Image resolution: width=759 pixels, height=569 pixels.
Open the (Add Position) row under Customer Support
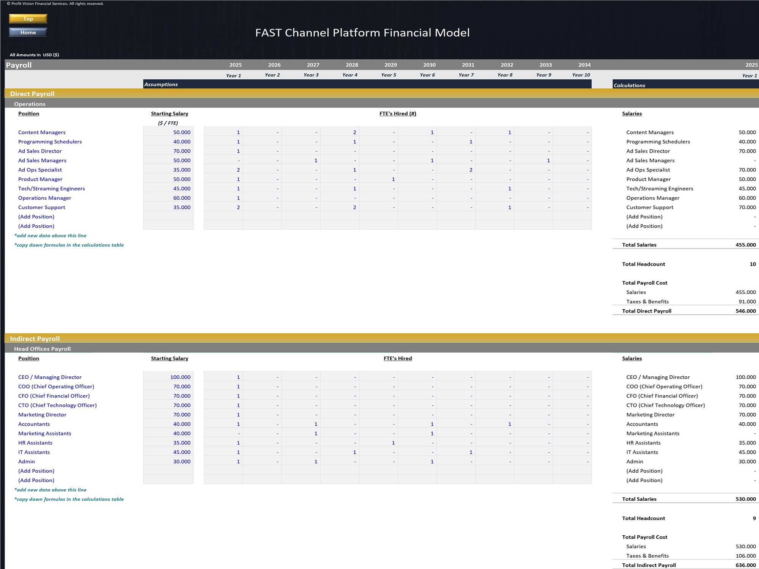[36, 217]
